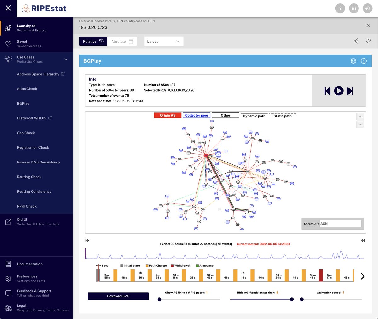This screenshot has height=319, width=378.
Task: Adjust the Animation speed slider
Action: pos(302,299)
